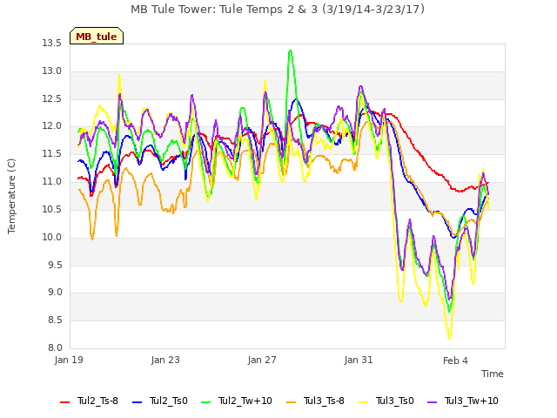Toggle the Tul2_Ts0 legend label
The height and width of the screenshot is (418, 557).
click(x=168, y=401)
